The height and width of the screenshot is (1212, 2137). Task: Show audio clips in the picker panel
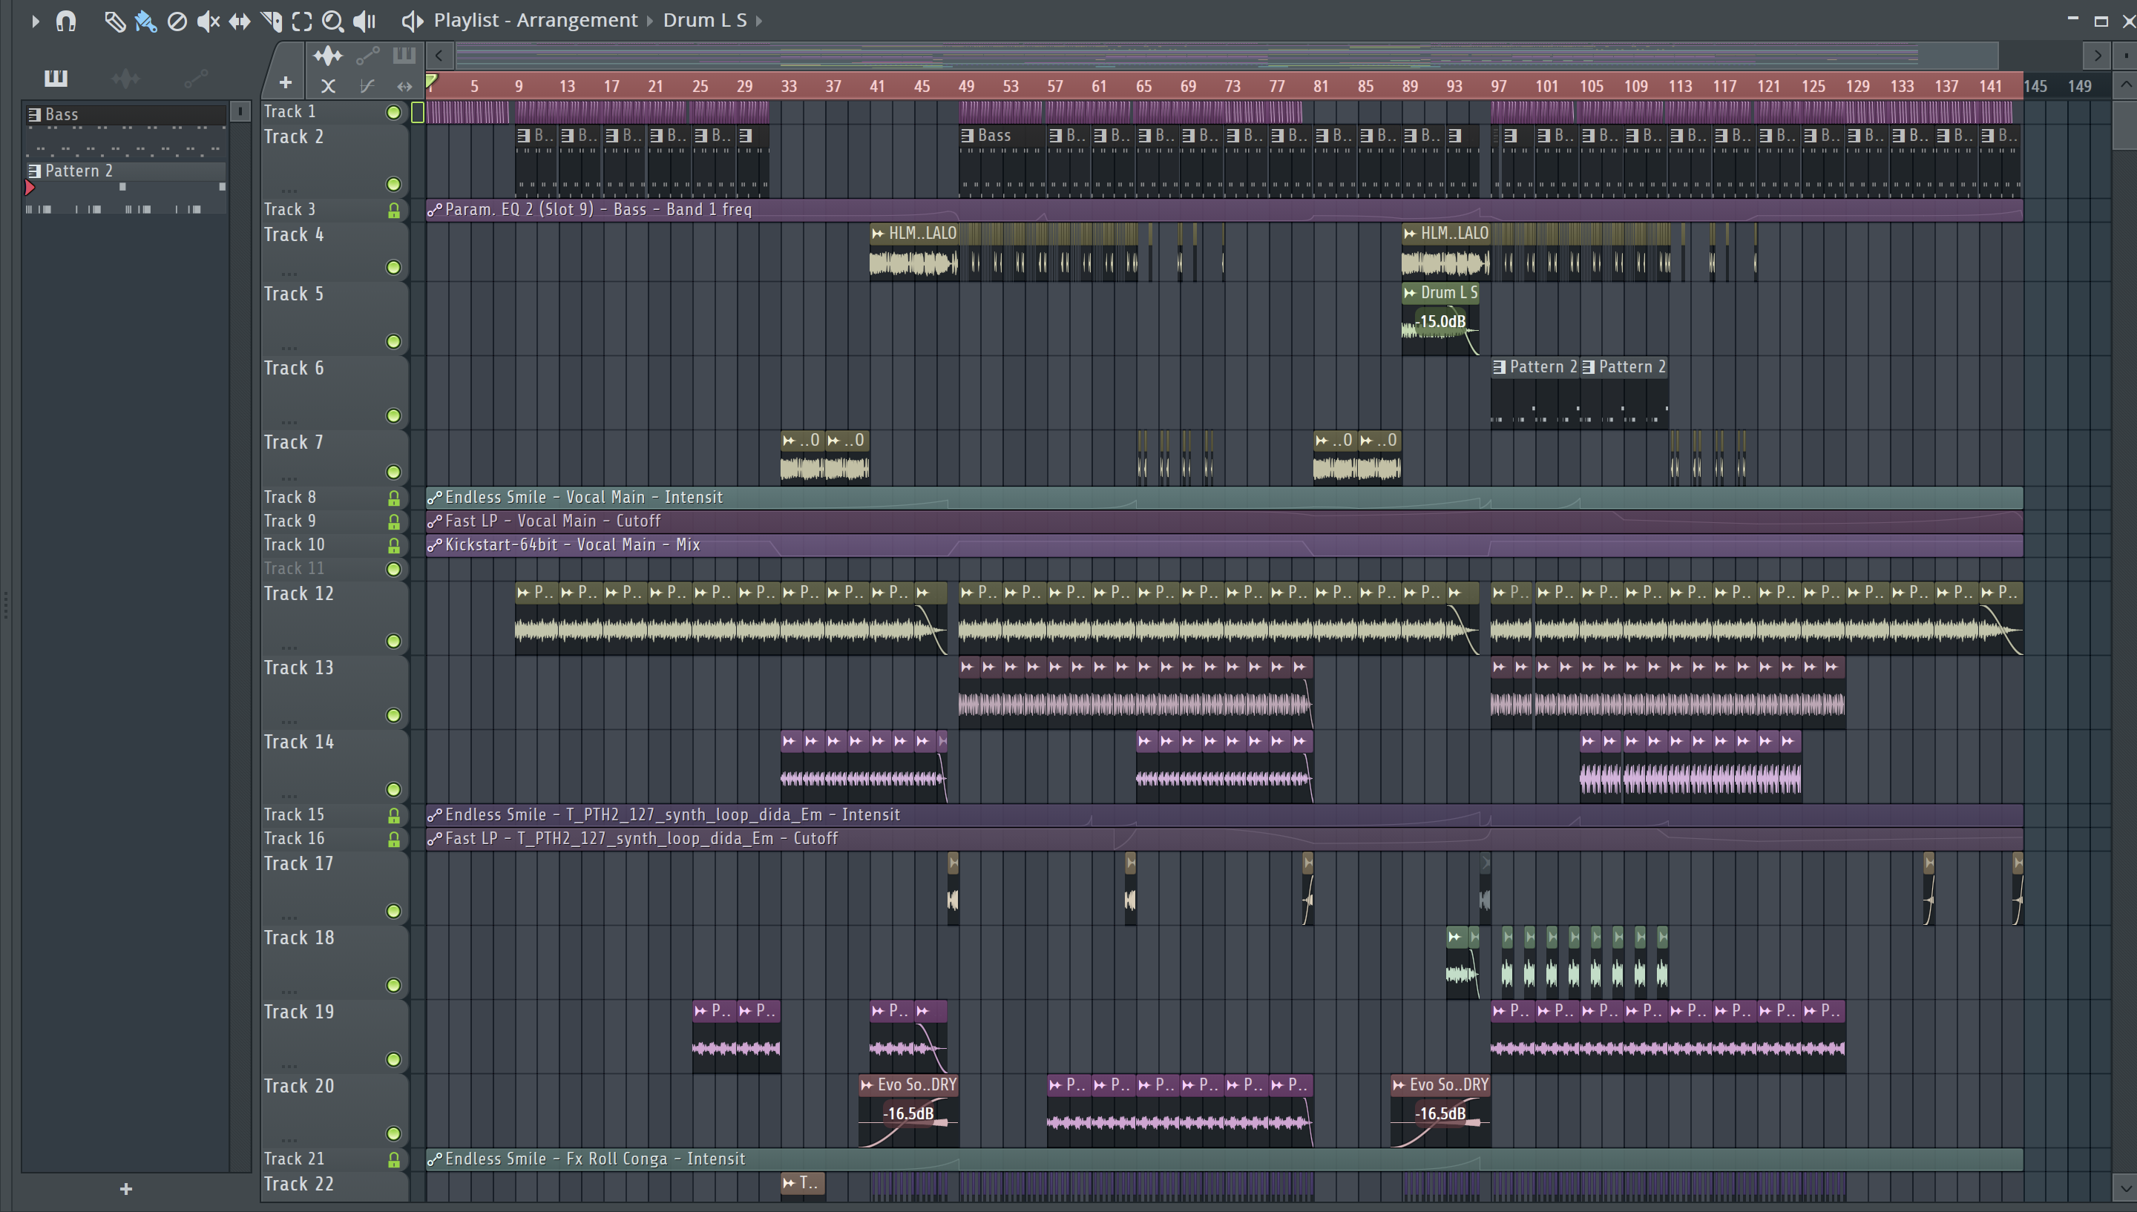(125, 78)
